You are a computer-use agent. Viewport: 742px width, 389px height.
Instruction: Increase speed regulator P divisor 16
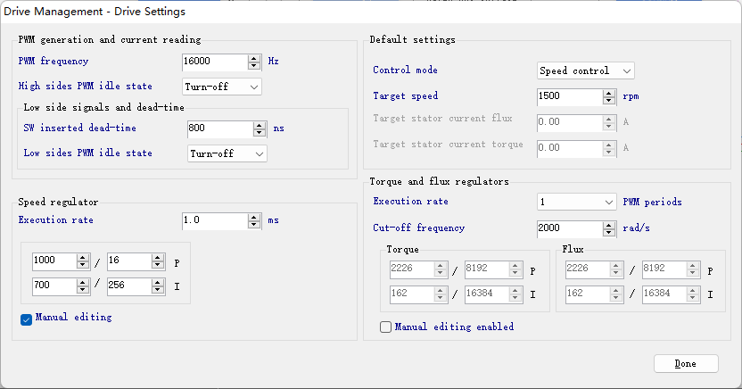[x=158, y=258]
